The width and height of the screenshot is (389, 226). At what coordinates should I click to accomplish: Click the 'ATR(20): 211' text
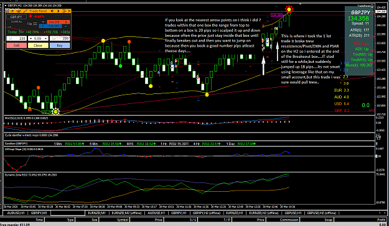pyautogui.click(x=359, y=35)
